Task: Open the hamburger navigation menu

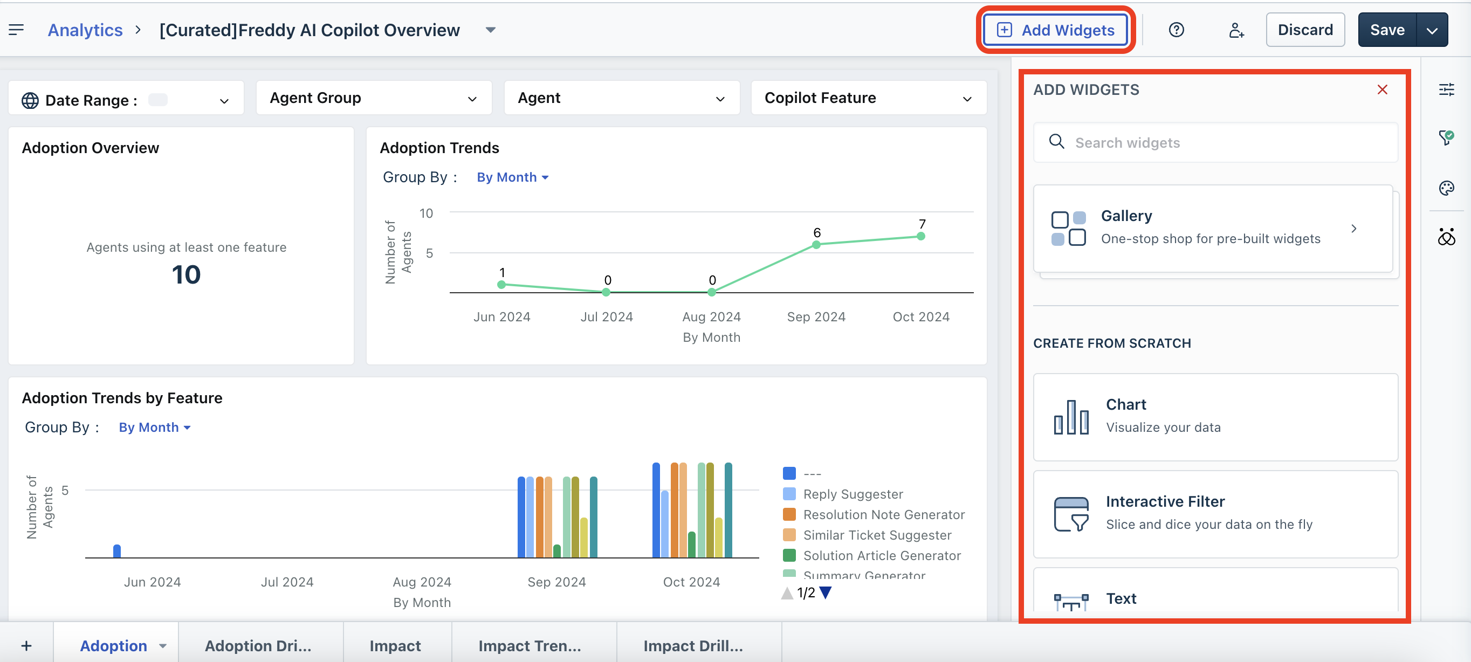Action: click(x=16, y=30)
